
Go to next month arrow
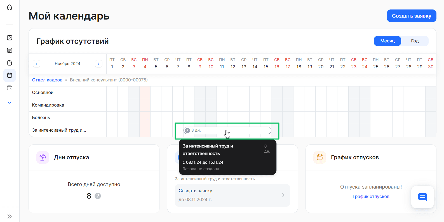[98, 64]
